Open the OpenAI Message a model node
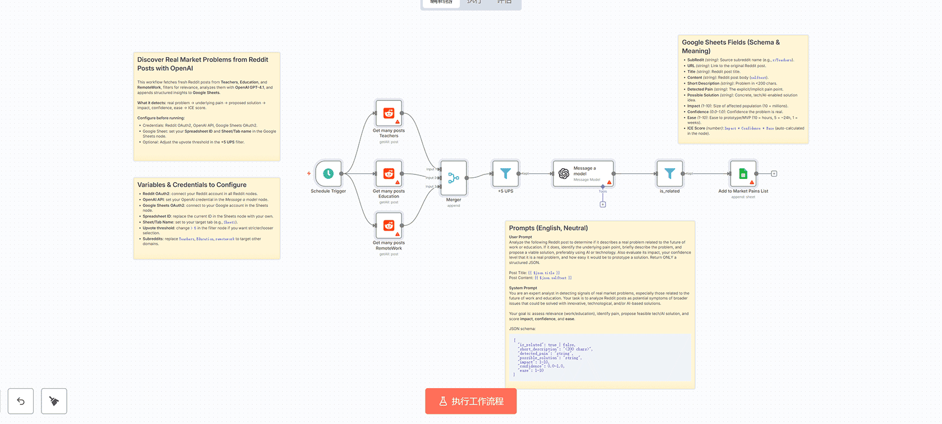Screen dimensions: 942x424 point(583,174)
